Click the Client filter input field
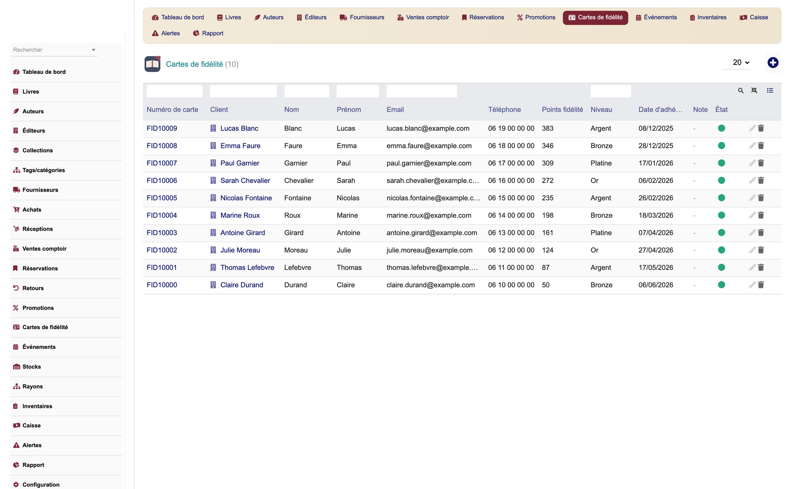This screenshot has height=489, width=790. click(x=244, y=91)
